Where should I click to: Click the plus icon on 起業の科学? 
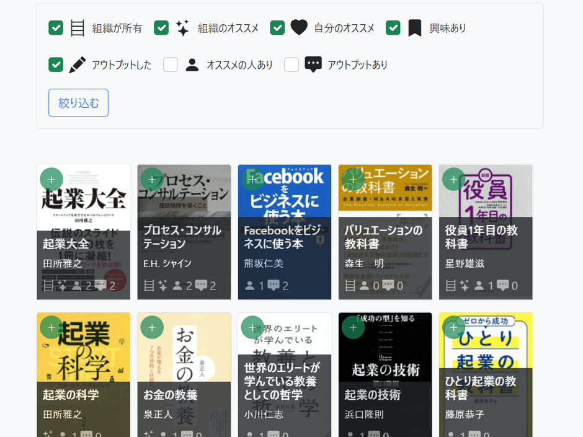pos(51,327)
